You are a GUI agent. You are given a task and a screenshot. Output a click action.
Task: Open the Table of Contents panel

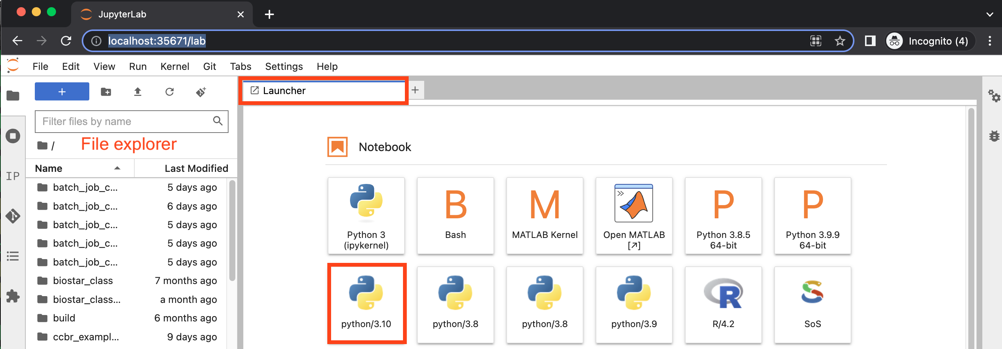13,256
